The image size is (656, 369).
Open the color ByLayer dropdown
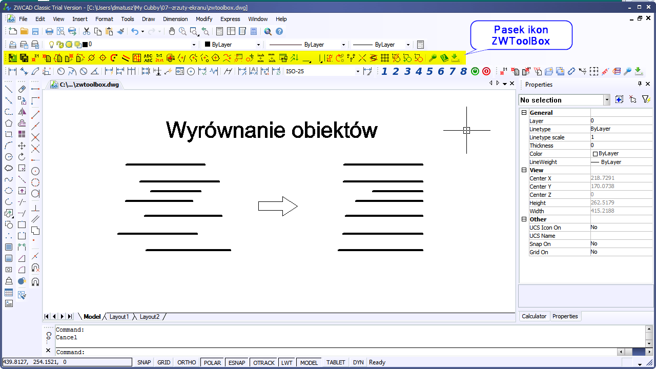click(233, 45)
